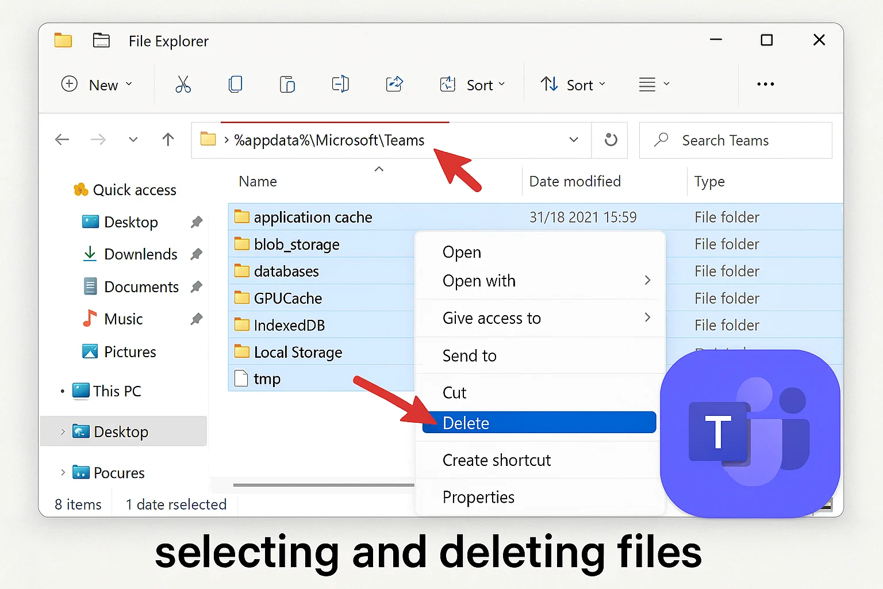Click the Refresh button
The image size is (883, 589).
[611, 140]
